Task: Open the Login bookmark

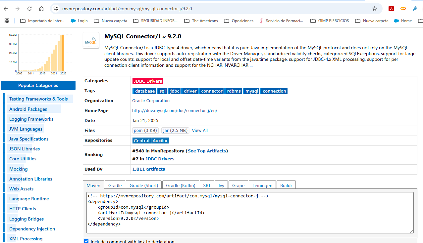Action: point(79,21)
